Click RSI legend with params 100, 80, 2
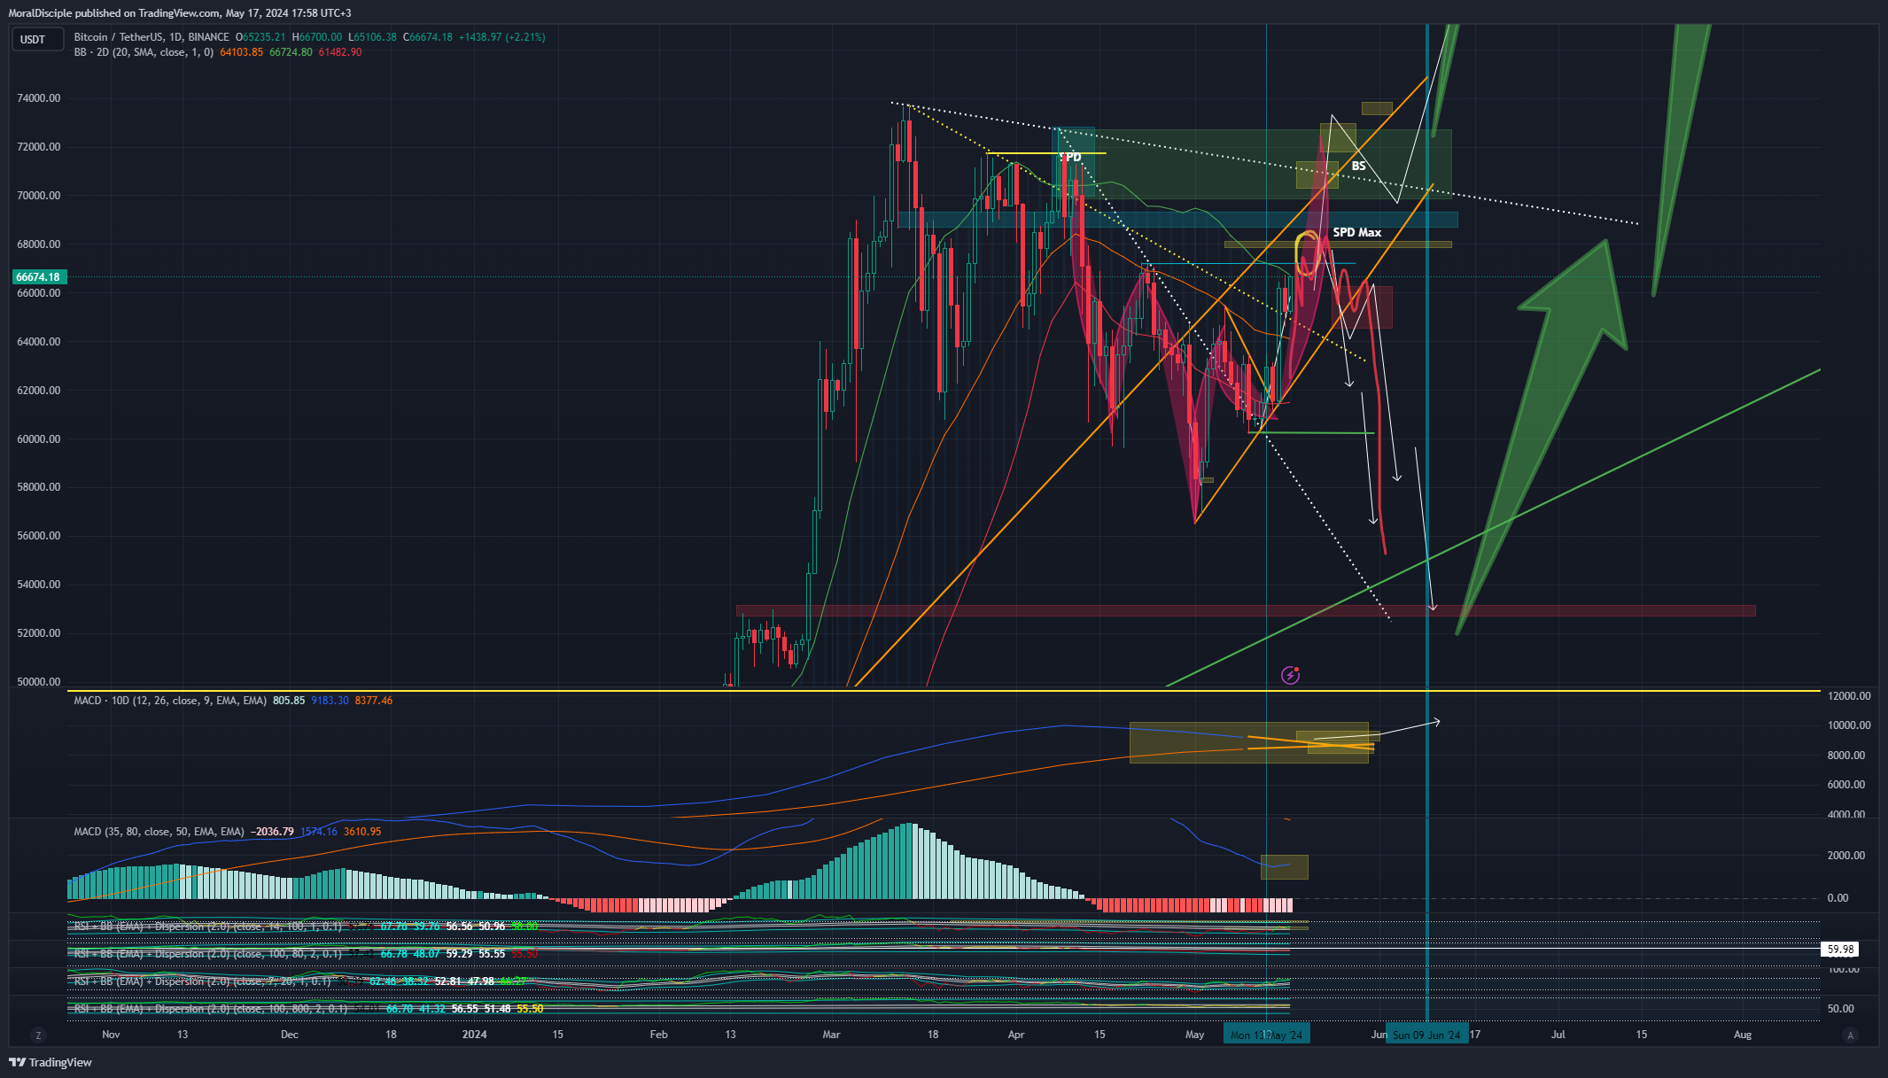This screenshot has height=1078, width=1888. coord(207,954)
